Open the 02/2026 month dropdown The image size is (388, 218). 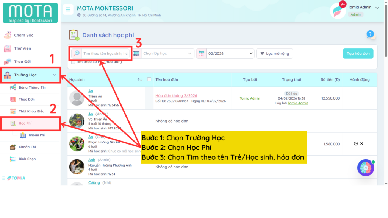[x=230, y=54]
